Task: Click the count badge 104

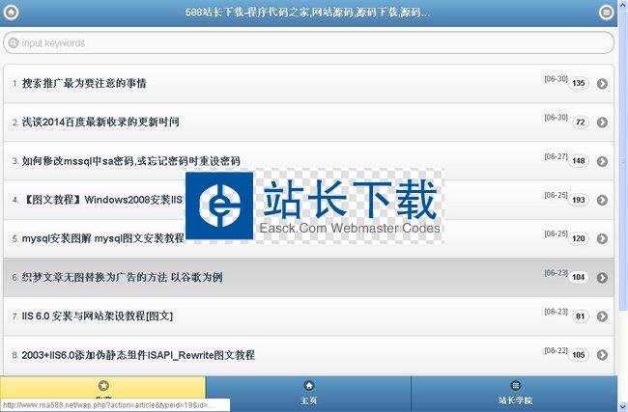Action: [579, 277]
